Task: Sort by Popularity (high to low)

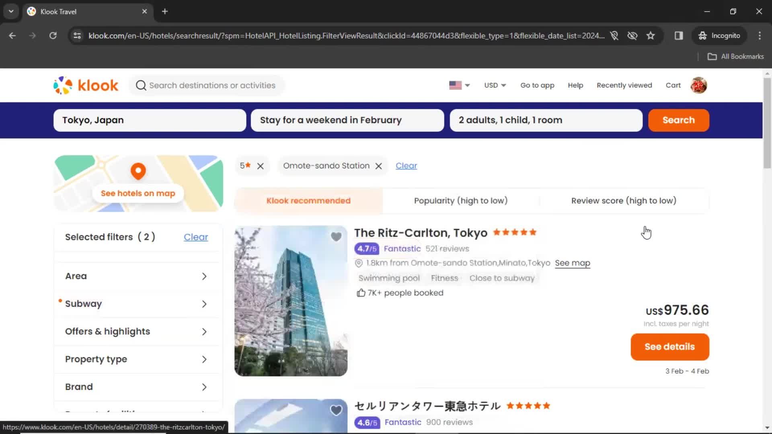Action: [x=461, y=201]
